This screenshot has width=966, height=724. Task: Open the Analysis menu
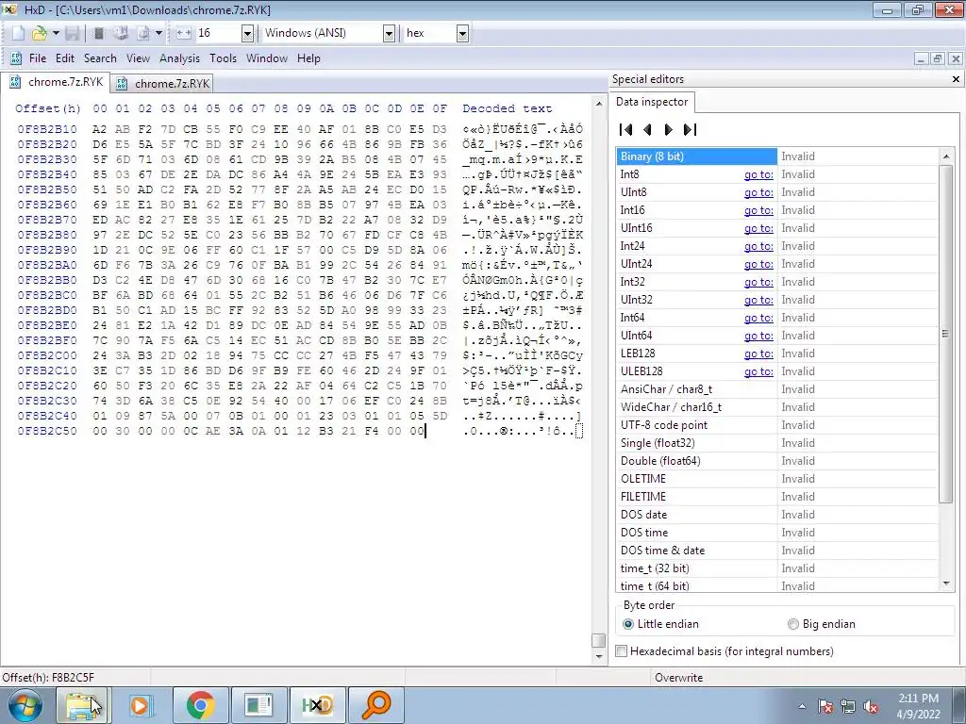[179, 58]
